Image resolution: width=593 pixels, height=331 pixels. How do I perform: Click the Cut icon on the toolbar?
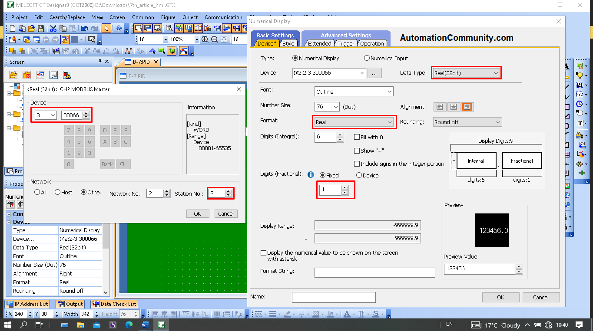53,29
